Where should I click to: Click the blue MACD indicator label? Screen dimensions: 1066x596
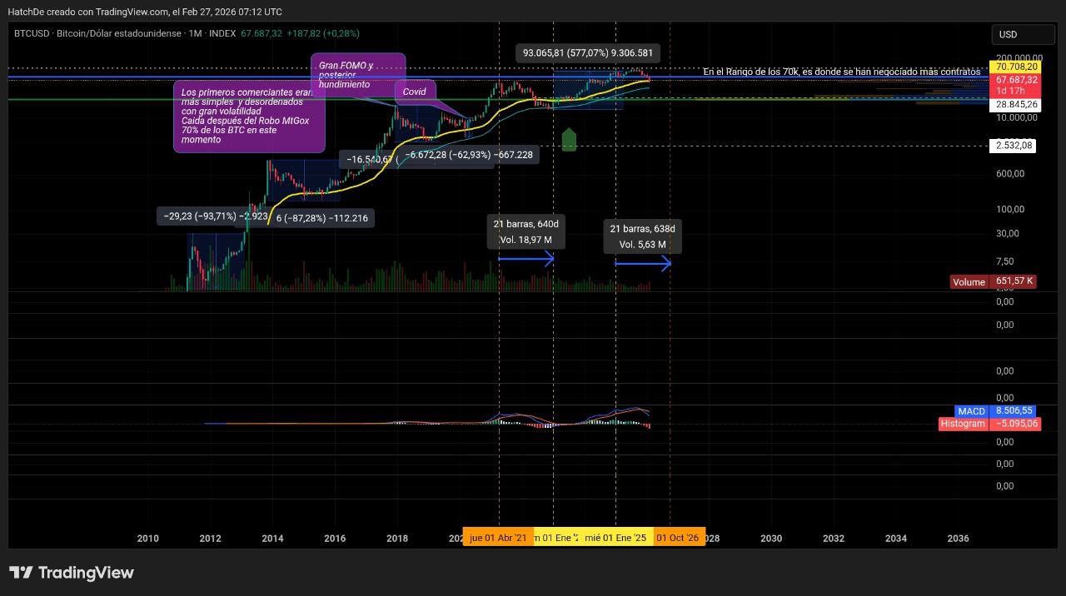pyautogui.click(x=971, y=411)
